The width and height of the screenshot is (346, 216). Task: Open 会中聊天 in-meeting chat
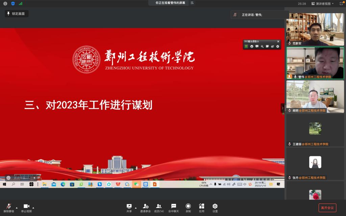coord(174,208)
